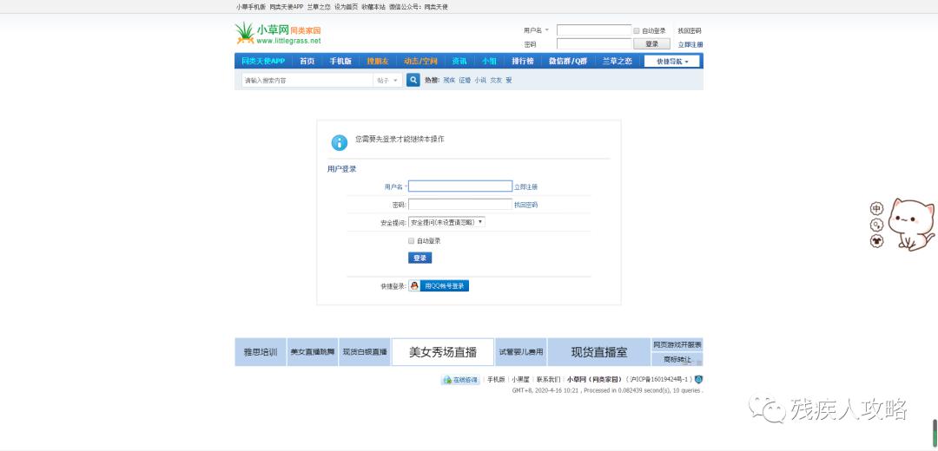This screenshot has width=938, height=451.
Task: Click 立即注册 link beside username field
Action: [x=525, y=187]
